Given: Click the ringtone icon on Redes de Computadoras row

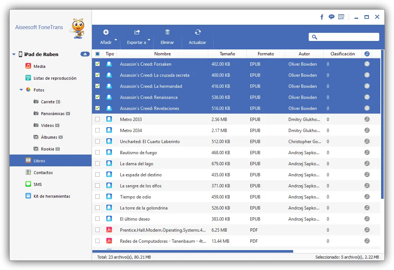Looking at the screenshot, I should tap(367, 241).
